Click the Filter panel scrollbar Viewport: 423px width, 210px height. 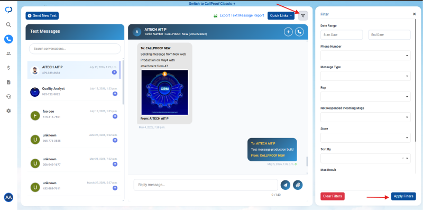coord(416,81)
